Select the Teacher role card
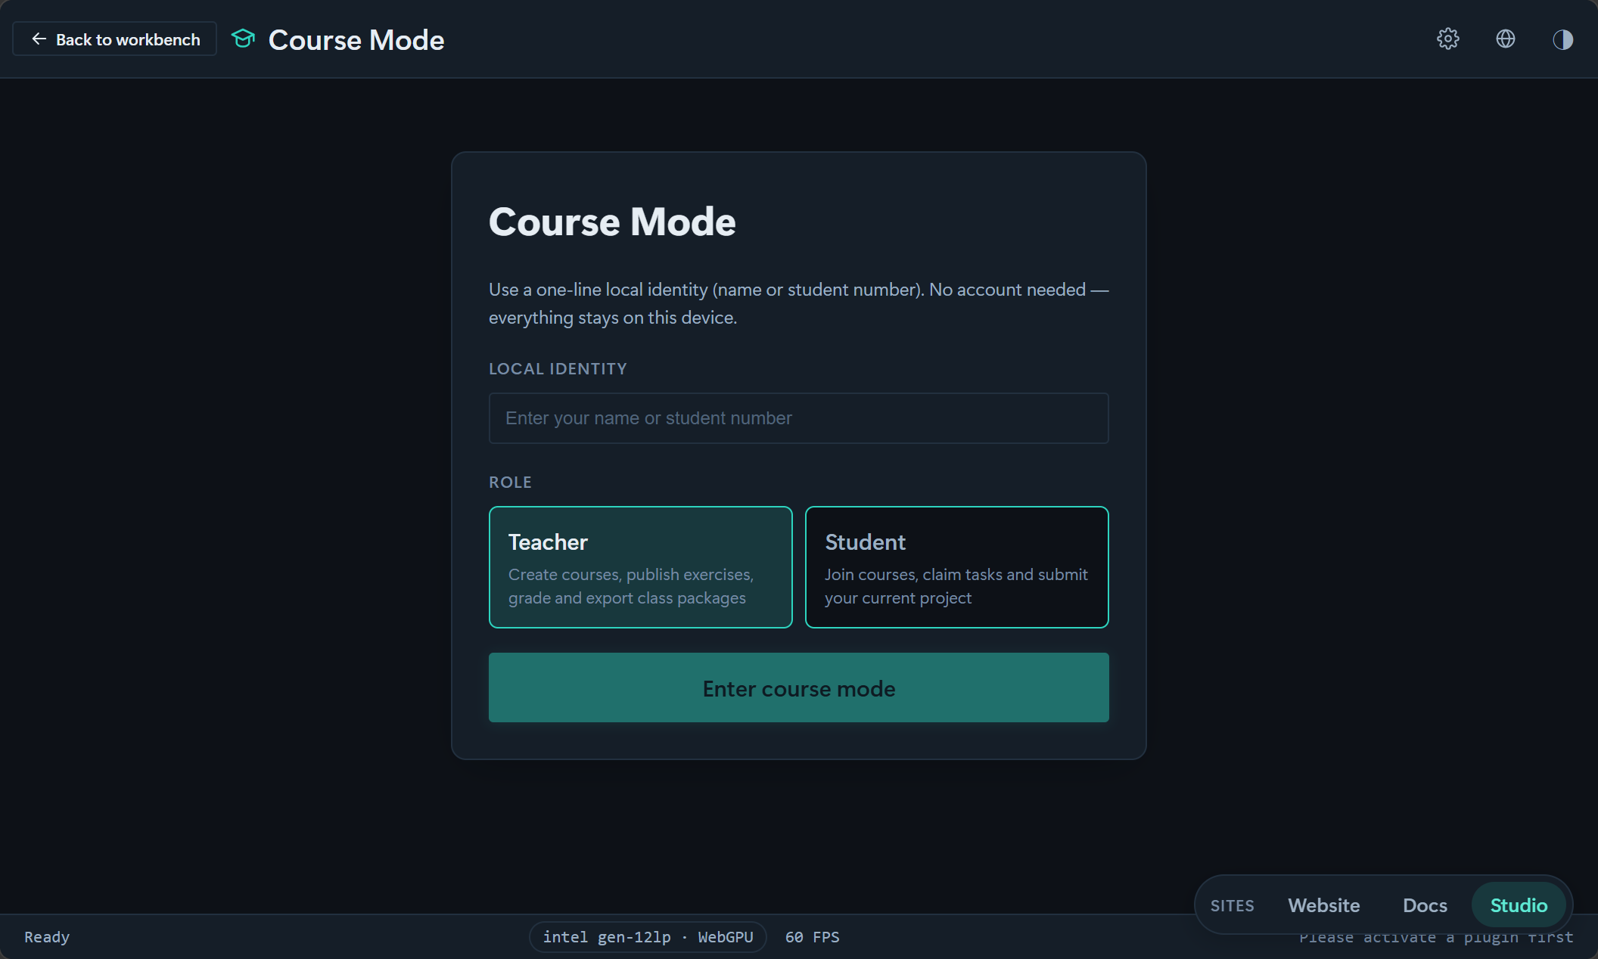Screen dimensions: 1598x959 (640, 567)
